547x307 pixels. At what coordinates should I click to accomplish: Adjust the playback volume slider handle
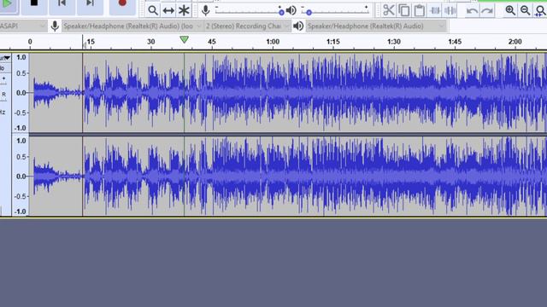(x=309, y=13)
